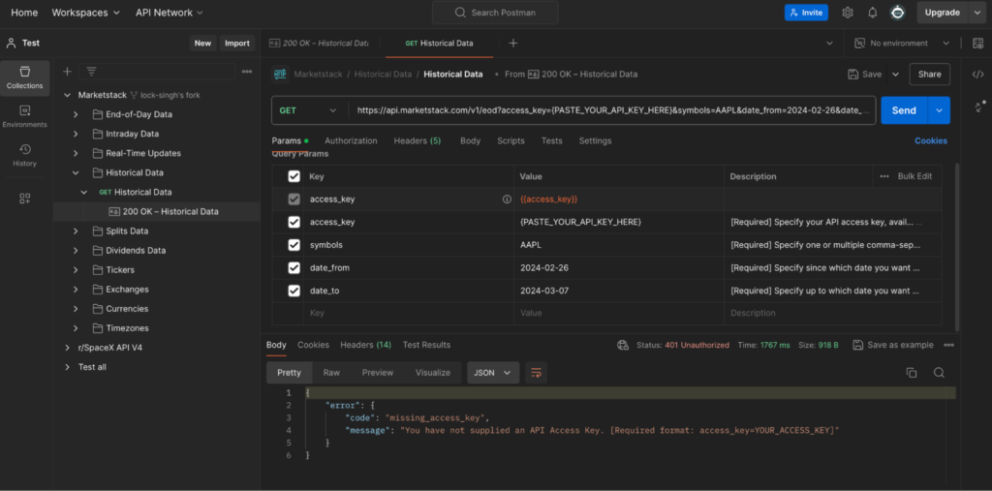The image size is (992, 491).
Task: Click the AAPL symbols value cell
Action: coord(619,245)
